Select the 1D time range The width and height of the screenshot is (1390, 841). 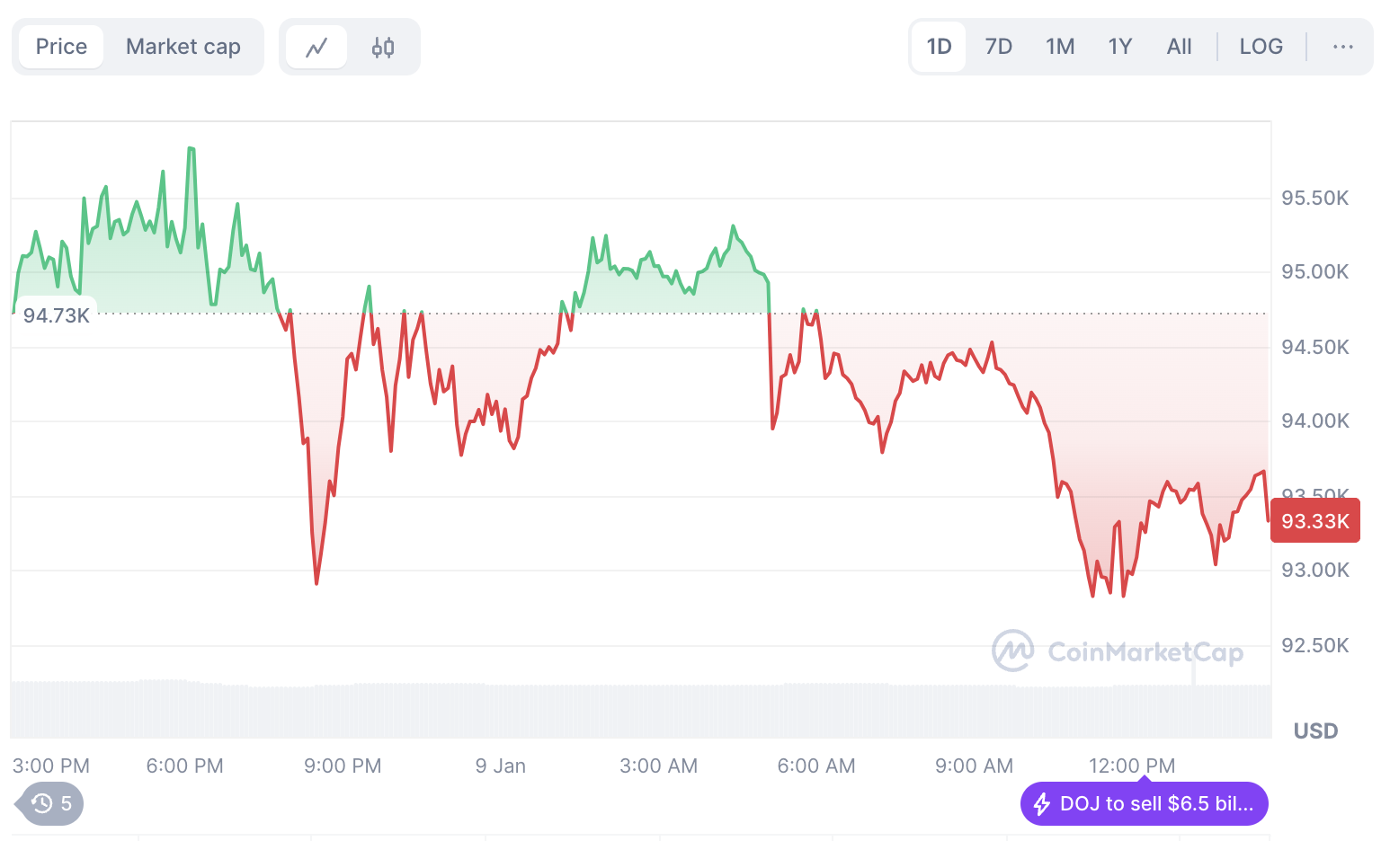point(939,47)
